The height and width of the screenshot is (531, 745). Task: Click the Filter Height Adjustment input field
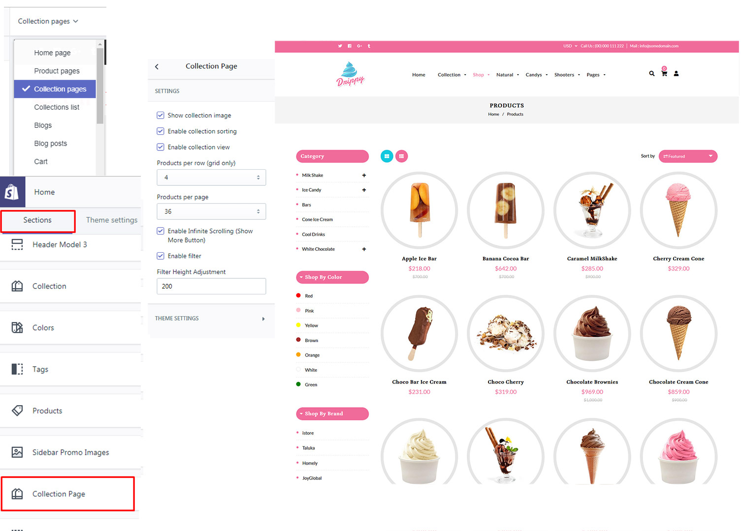[x=211, y=286]
